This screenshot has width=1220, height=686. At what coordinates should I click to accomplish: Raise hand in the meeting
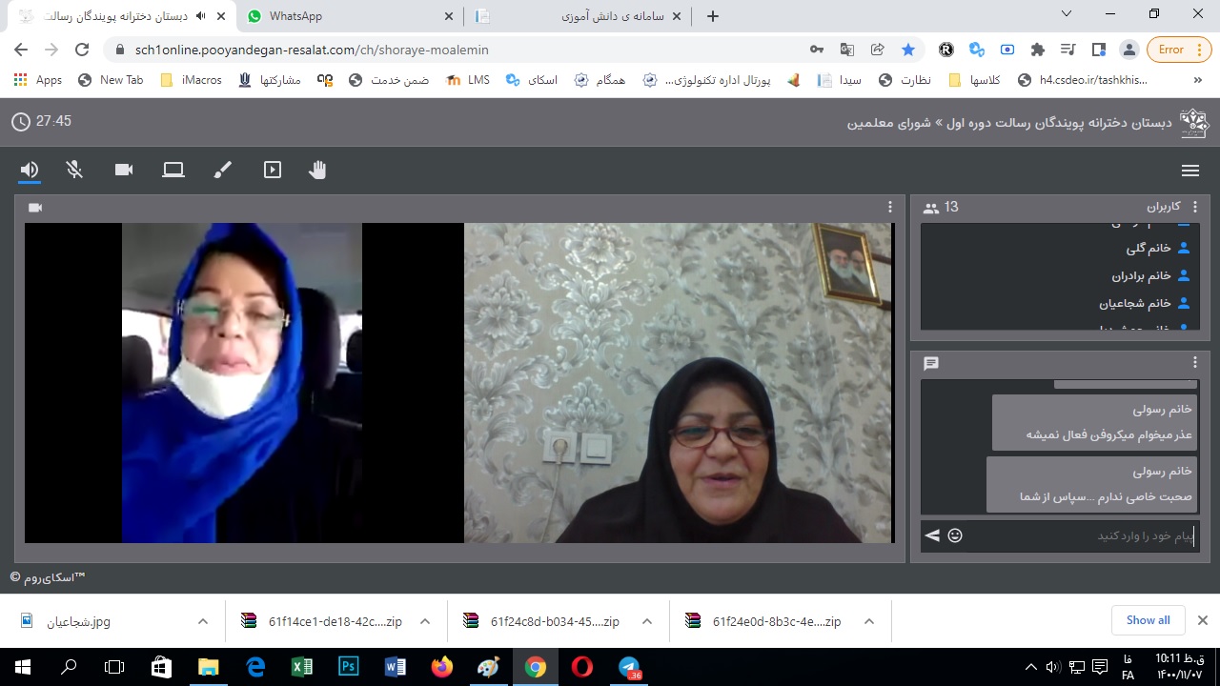pyautogui.click(x=318, y=170)
